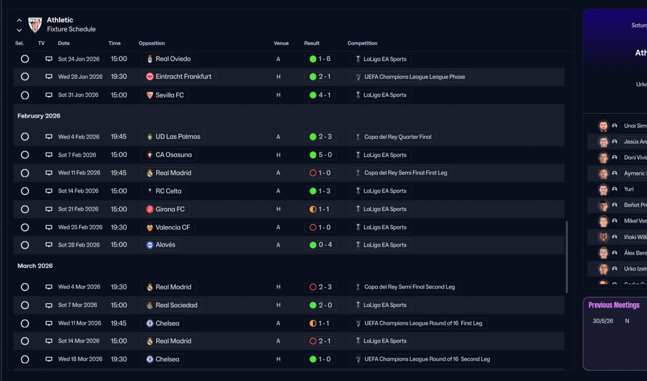
Task: Go to next team with down chevron
Action: pos(19,30)
